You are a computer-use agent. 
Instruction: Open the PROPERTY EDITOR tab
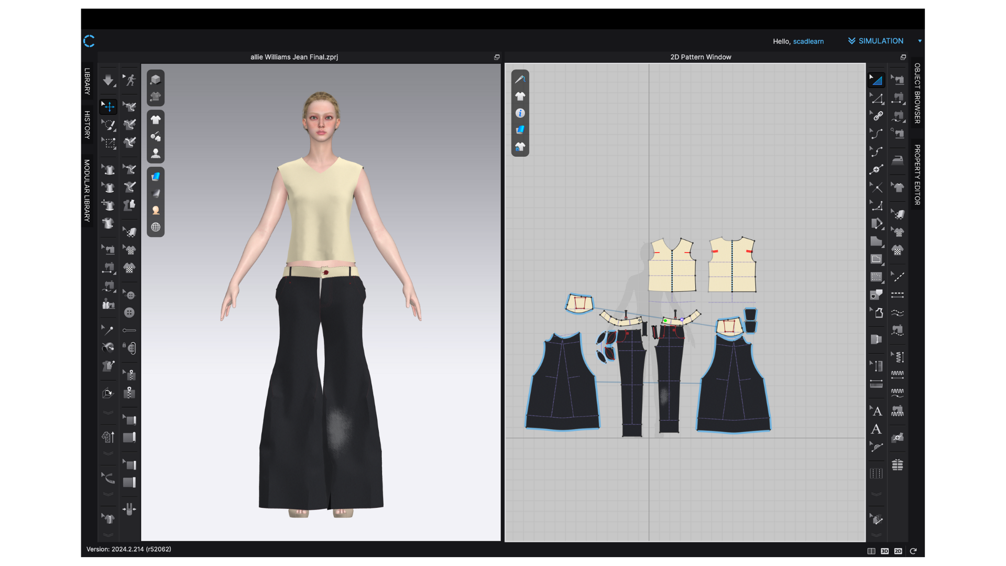coord(917,175)
